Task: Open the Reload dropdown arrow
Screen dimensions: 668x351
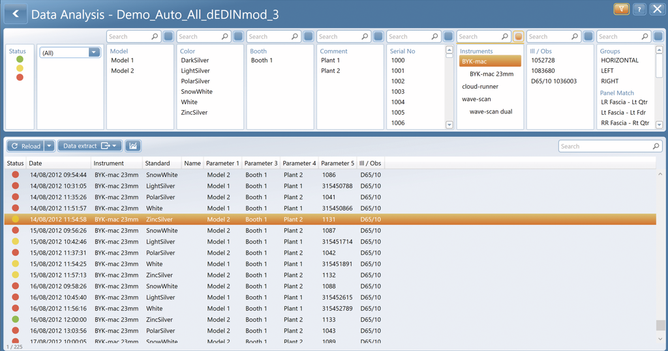Action: pyautogui.click(x=49, y=146)
